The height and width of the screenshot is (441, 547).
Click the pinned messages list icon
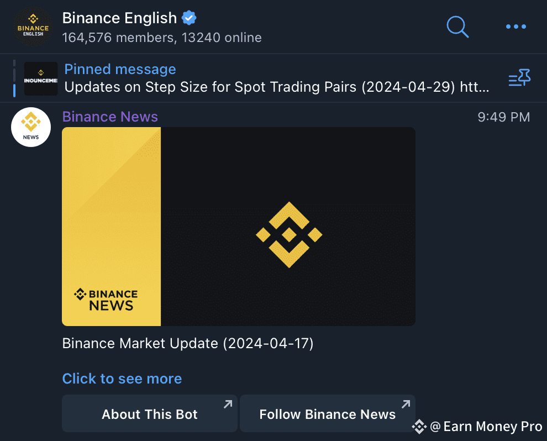[x=519, y=77]
